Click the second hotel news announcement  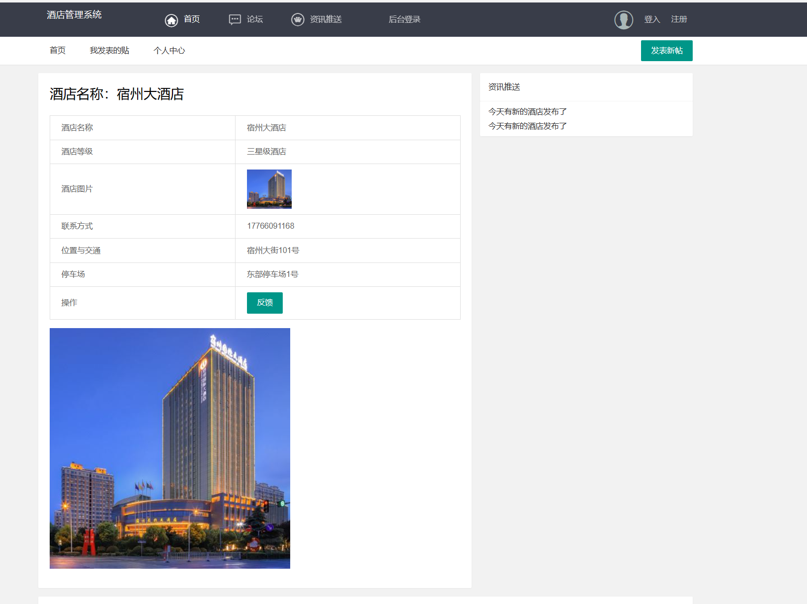tap(526, 126)
